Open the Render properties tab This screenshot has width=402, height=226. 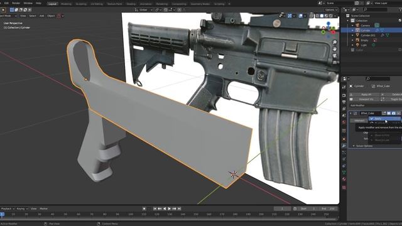344,95
